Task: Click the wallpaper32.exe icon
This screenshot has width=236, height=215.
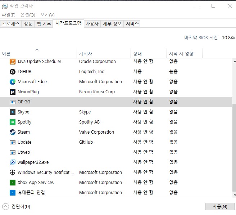Action: tap(13, 162)
